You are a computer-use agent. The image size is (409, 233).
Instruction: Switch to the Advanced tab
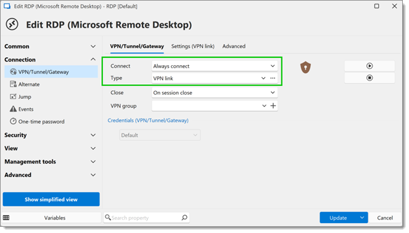pyautogui.click(x=234, y=46)
